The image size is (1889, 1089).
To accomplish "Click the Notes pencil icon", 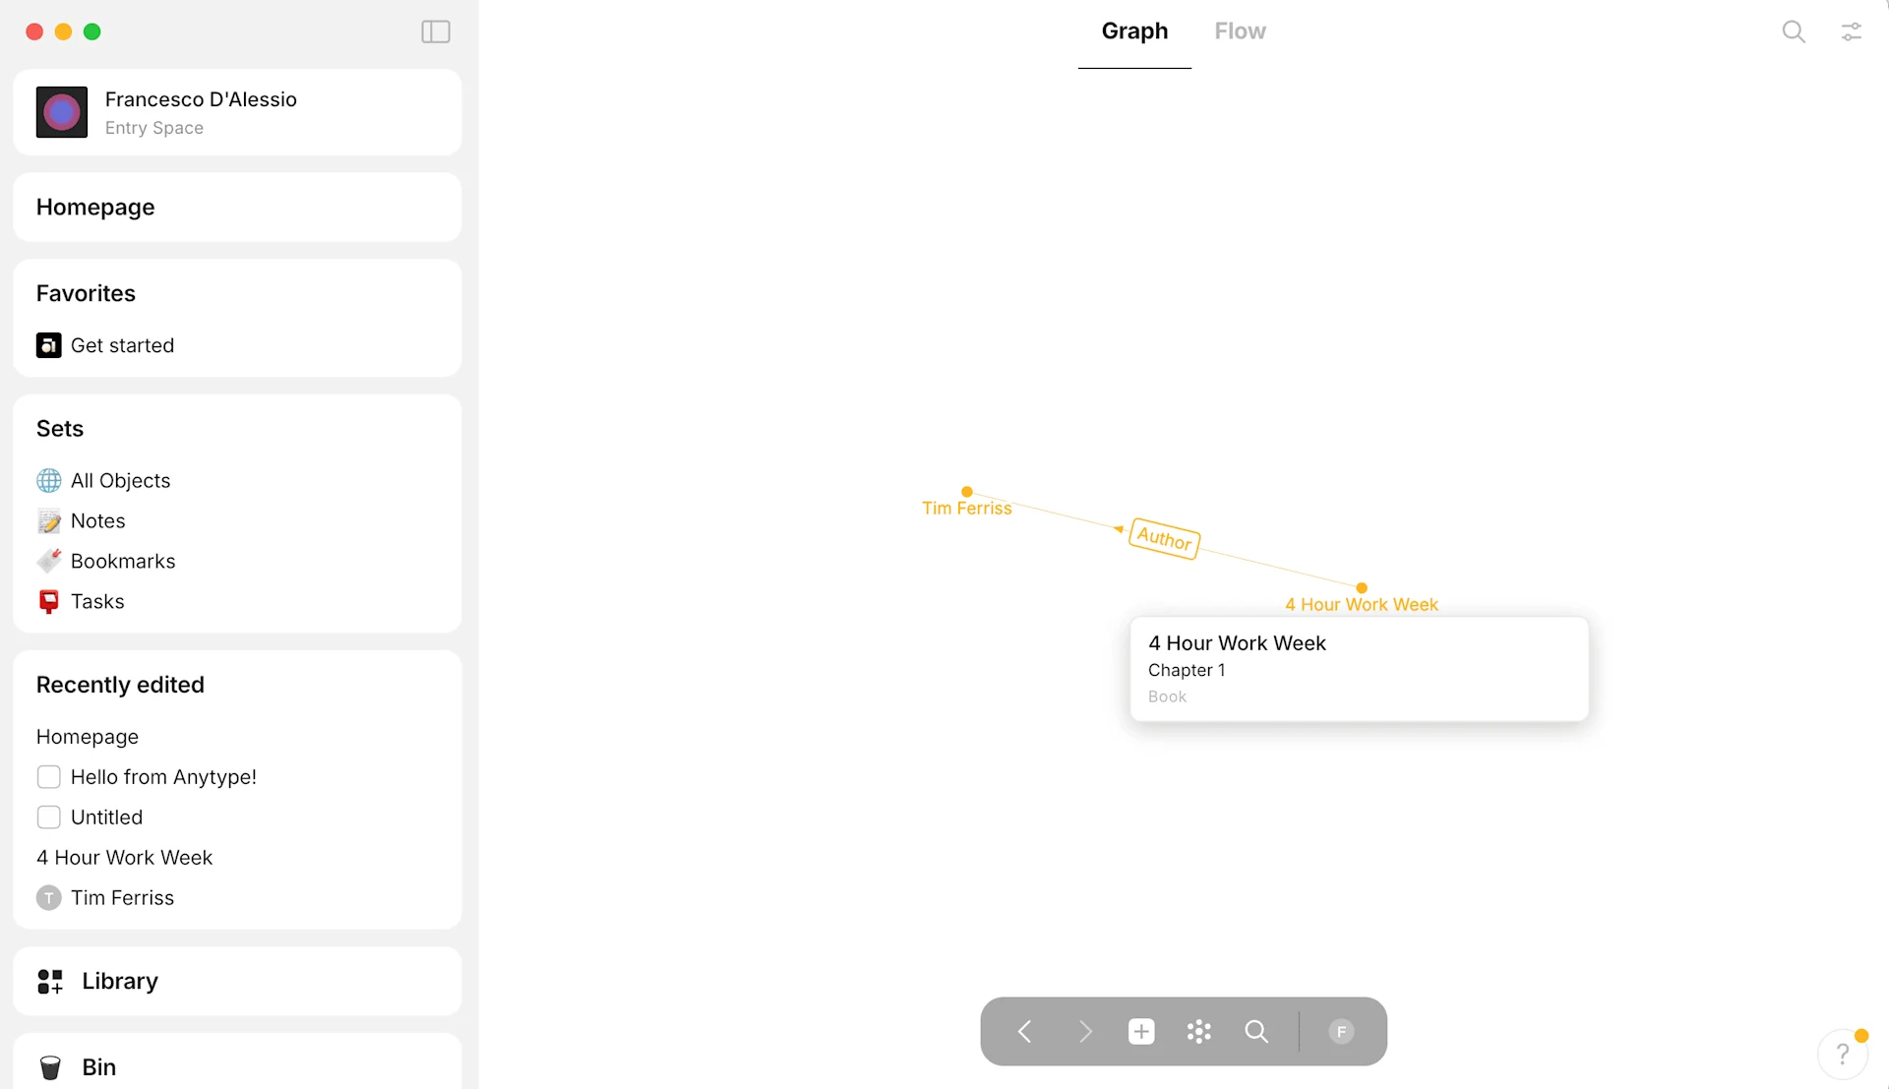I will (50, 520).
